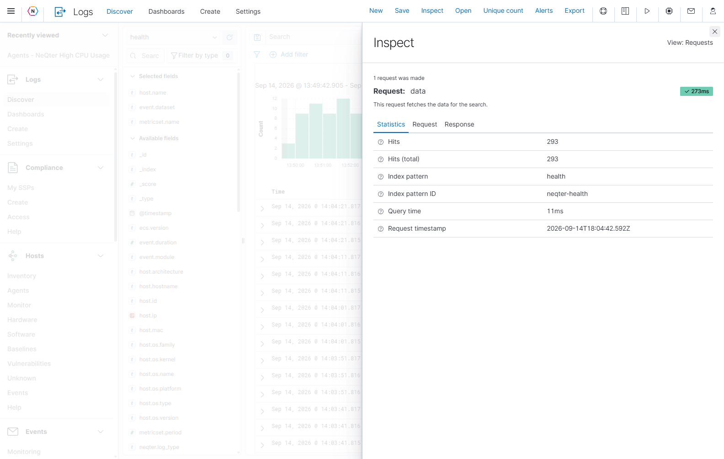Switch to the Statistics tab

point(391,124)
